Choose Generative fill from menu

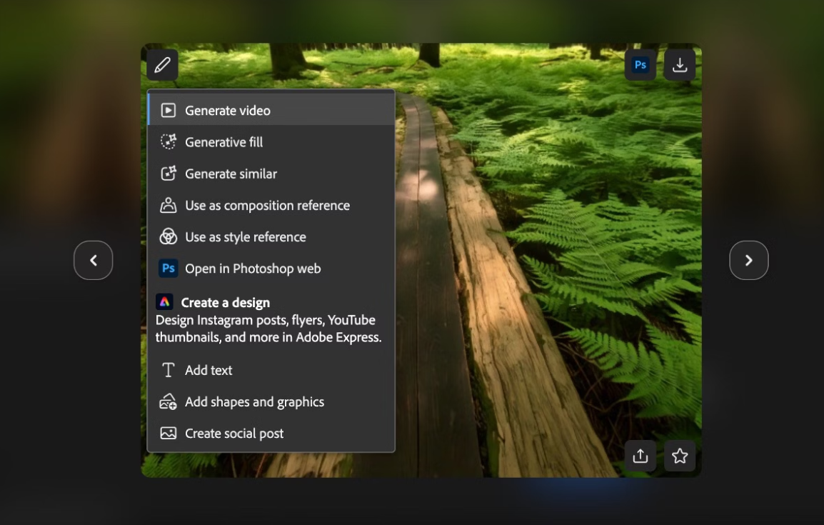271,142
